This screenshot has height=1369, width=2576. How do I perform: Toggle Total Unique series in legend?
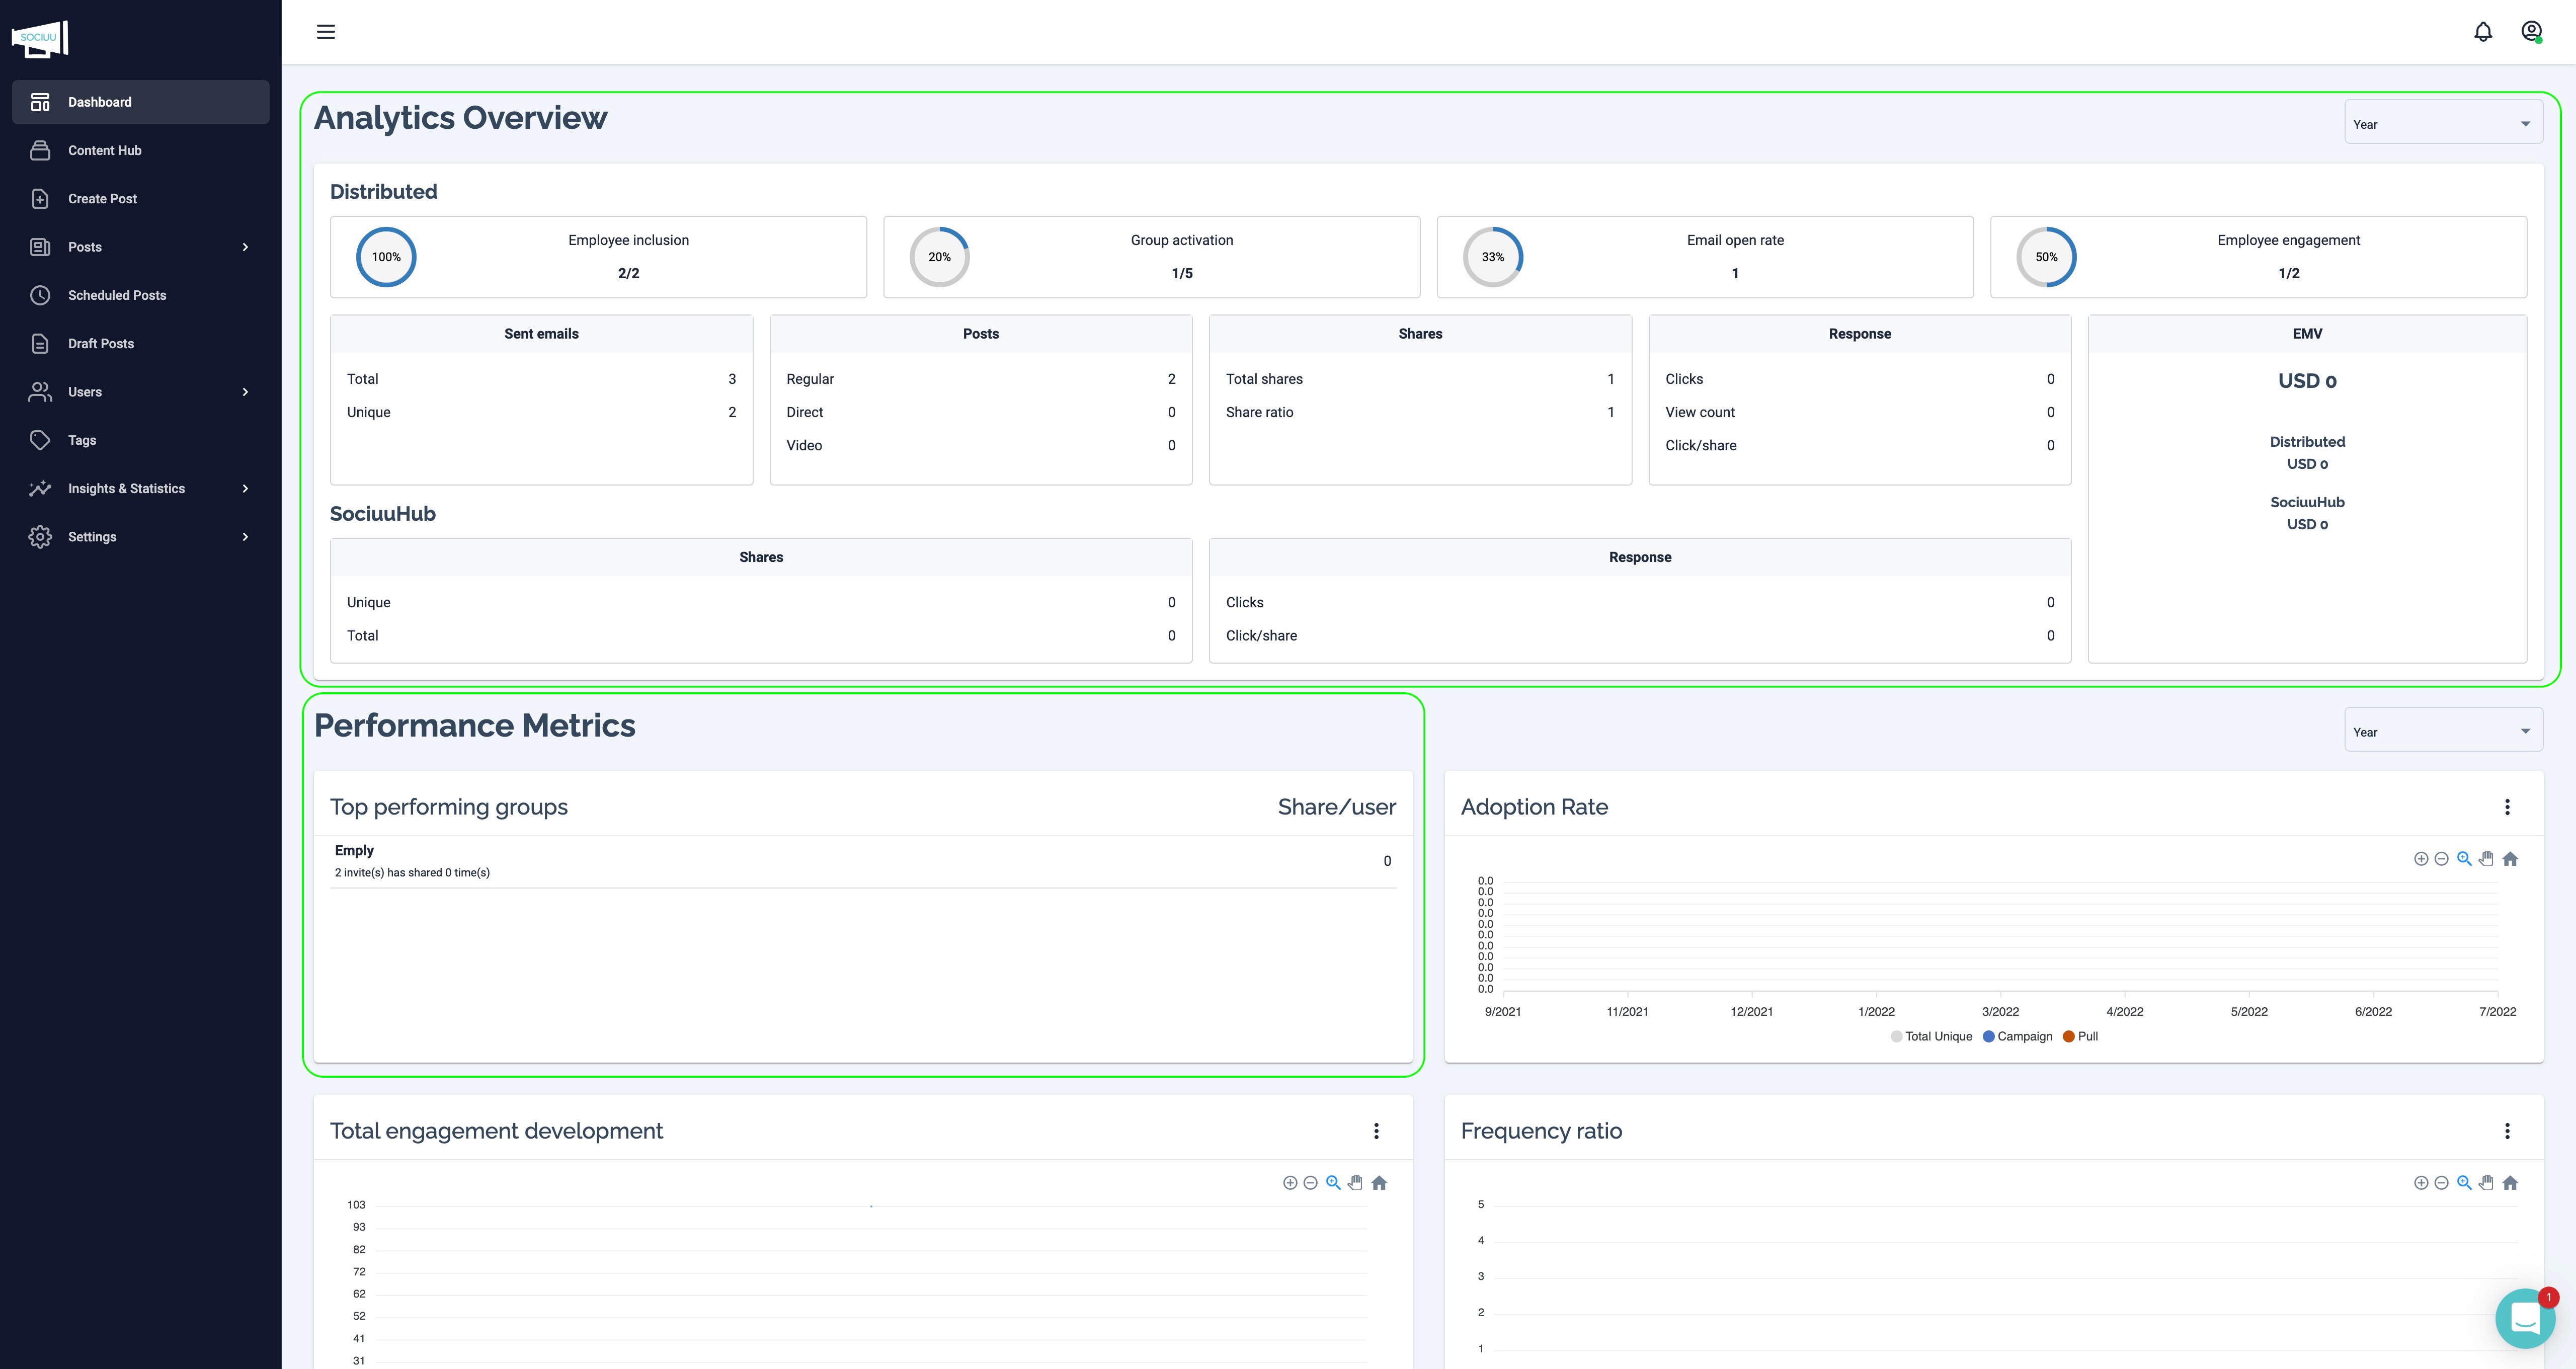pos(1932,1036)
